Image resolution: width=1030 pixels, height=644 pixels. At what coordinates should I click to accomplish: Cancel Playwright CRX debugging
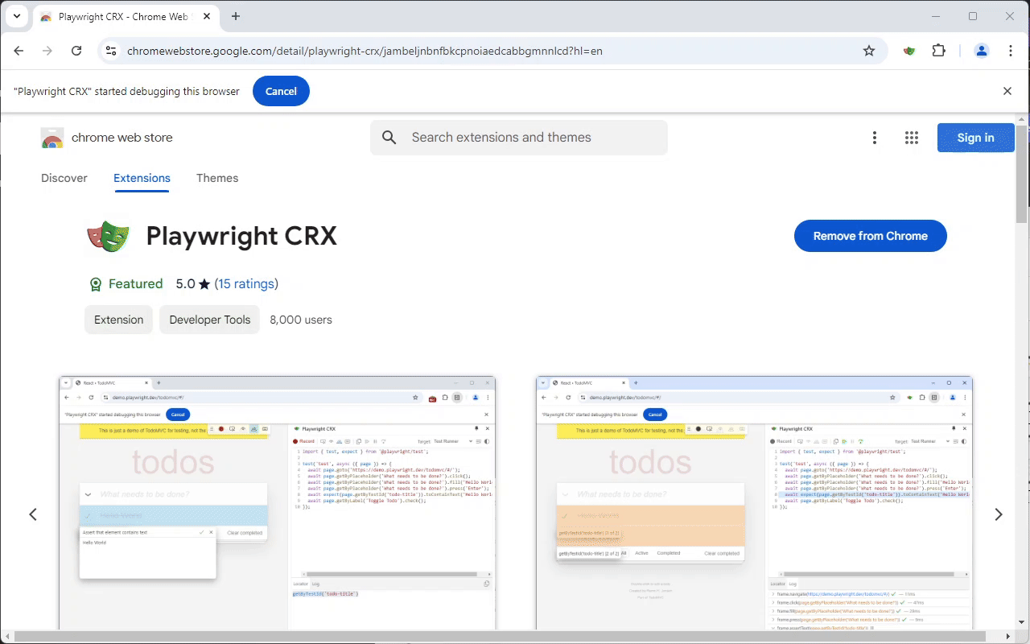click(x=281, y=91)
